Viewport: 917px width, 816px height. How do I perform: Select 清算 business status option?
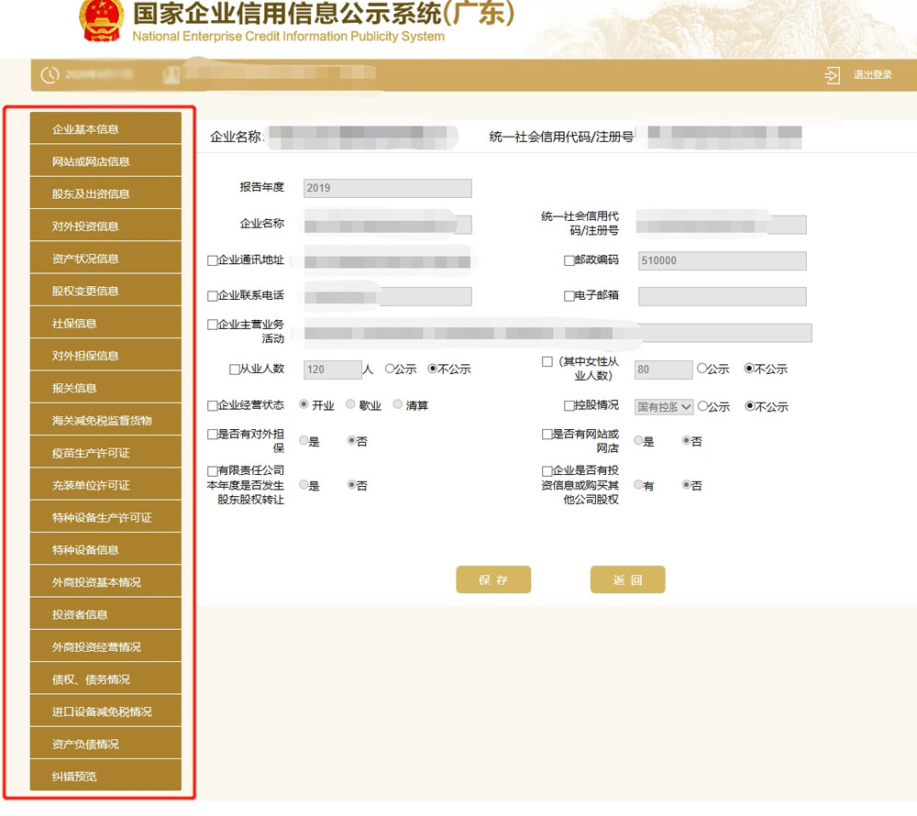tap(396, 404)
